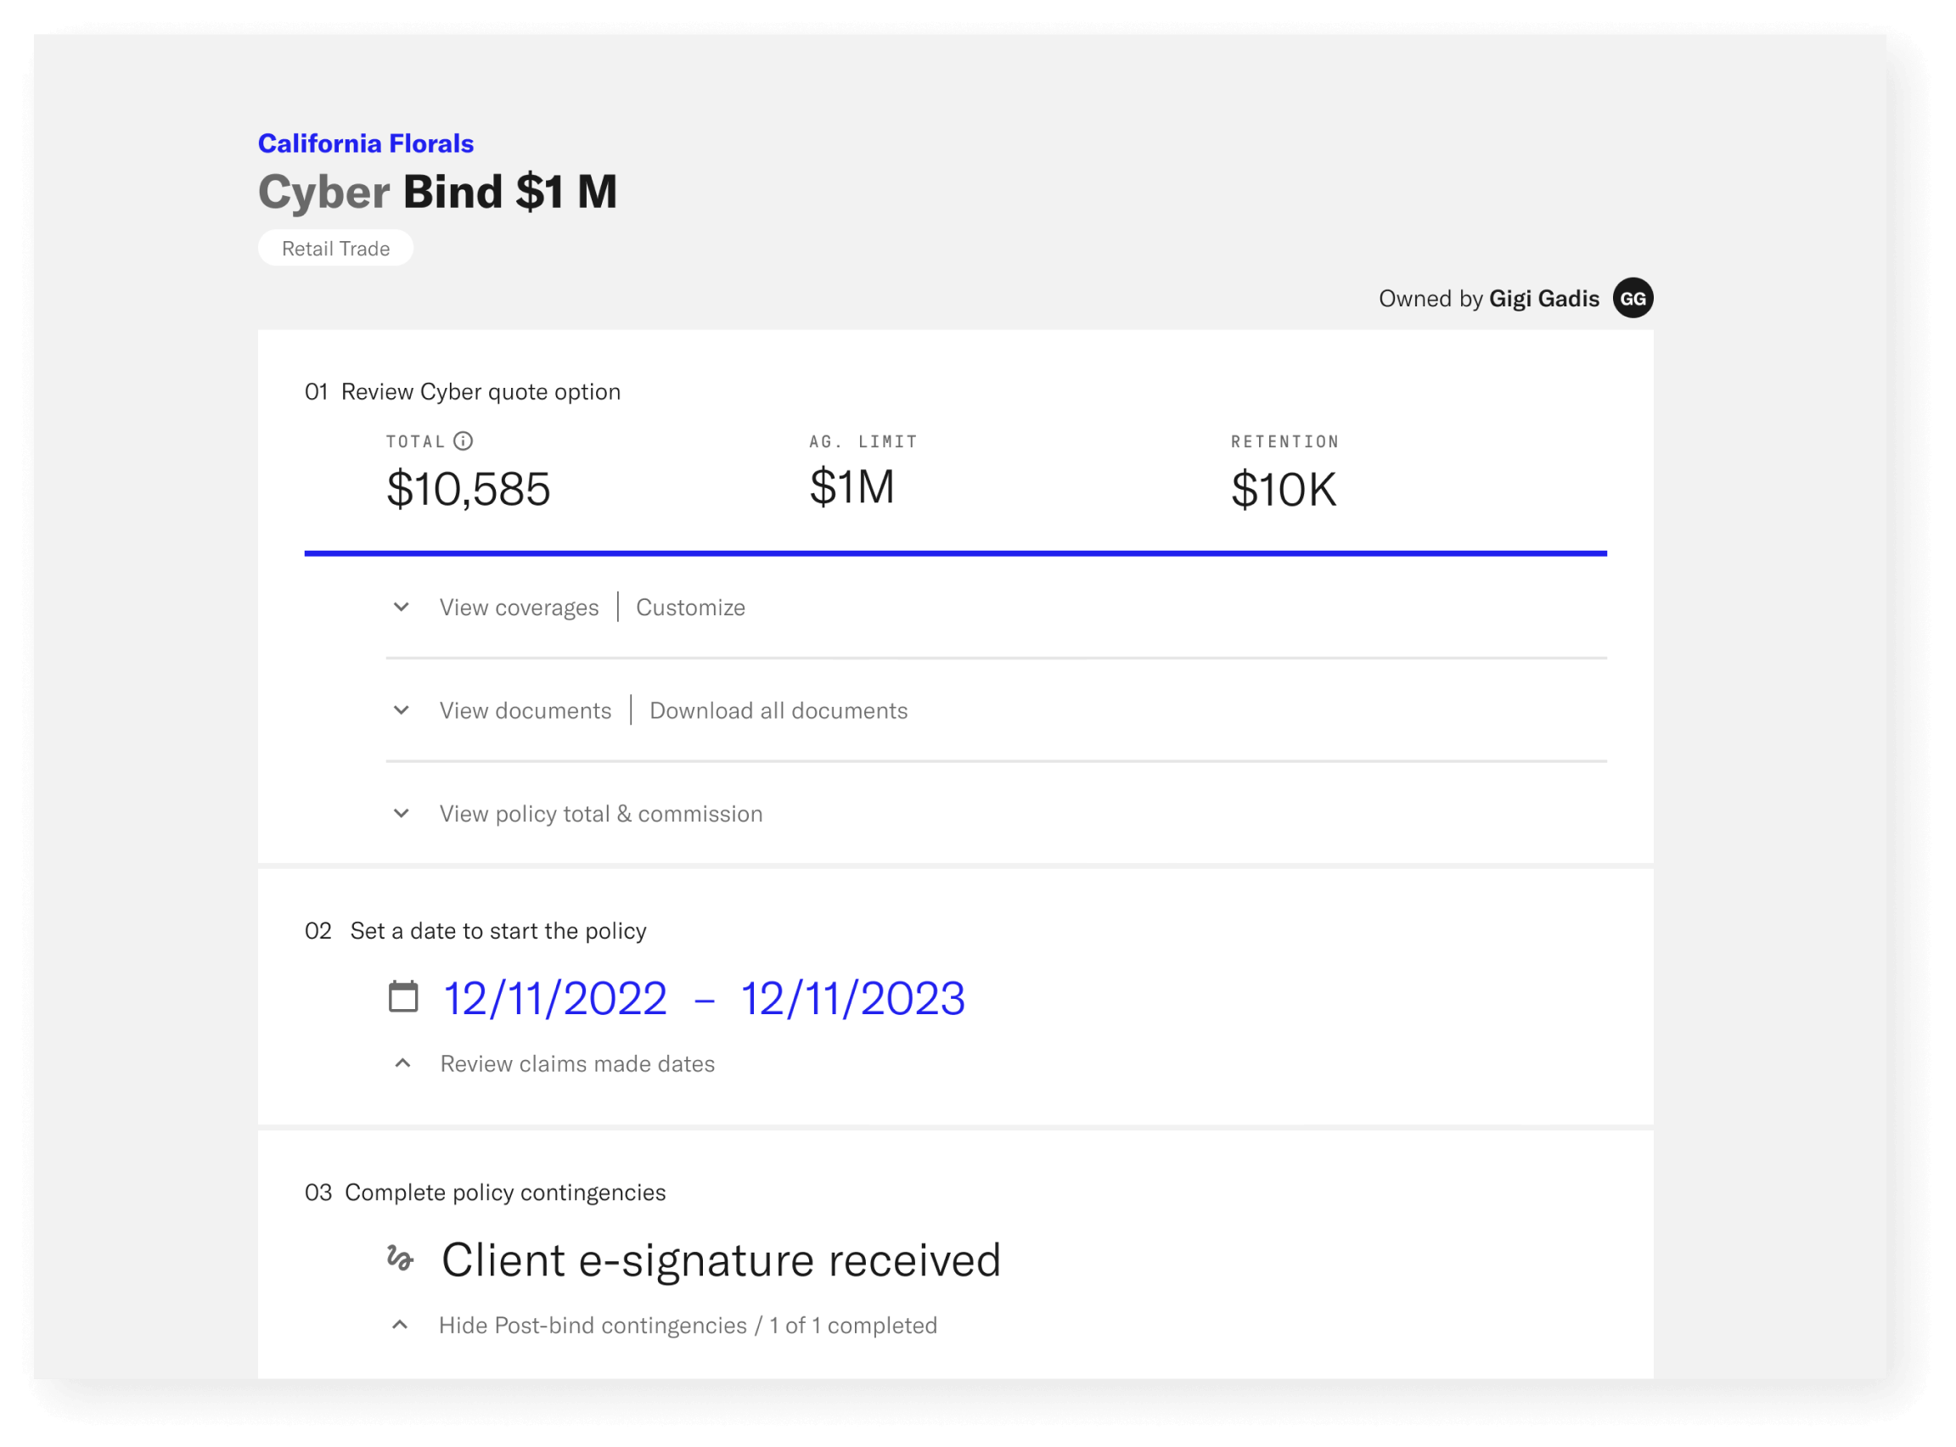Collapse the Post-bind contingencies chevron
This screenshot has width=1956, height=1447.
click(x=401, y=1326)
